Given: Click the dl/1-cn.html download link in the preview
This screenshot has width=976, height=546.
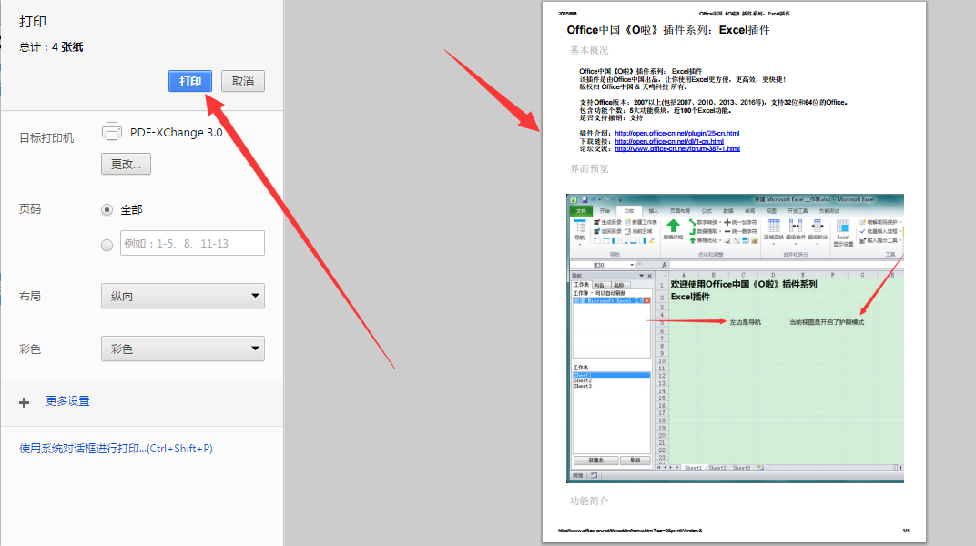Looking at the screenshot, I should point(669,141).
